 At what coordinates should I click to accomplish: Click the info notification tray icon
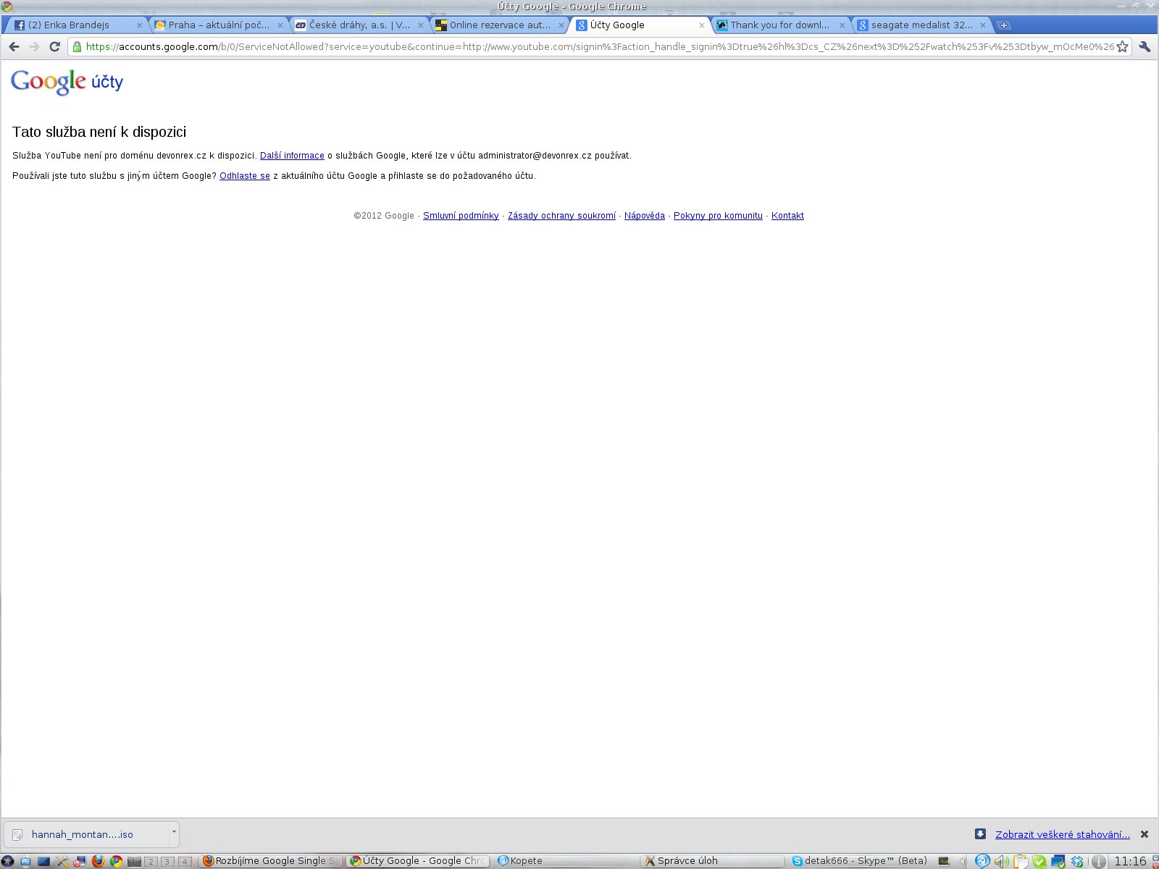pos(1098,861)
